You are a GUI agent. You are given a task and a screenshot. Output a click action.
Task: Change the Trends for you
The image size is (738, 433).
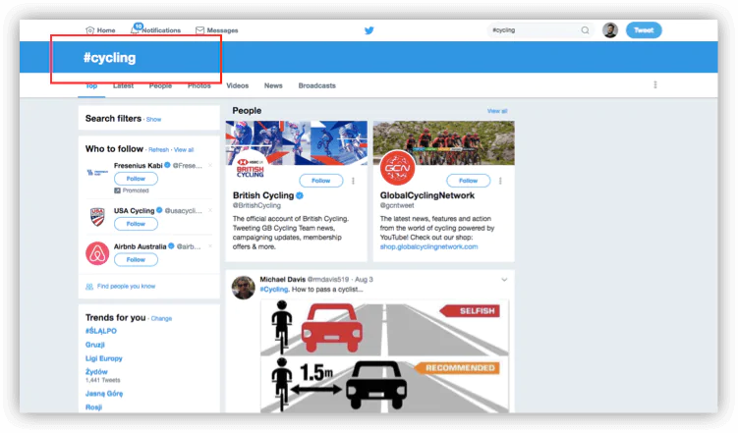pos(161,319)
